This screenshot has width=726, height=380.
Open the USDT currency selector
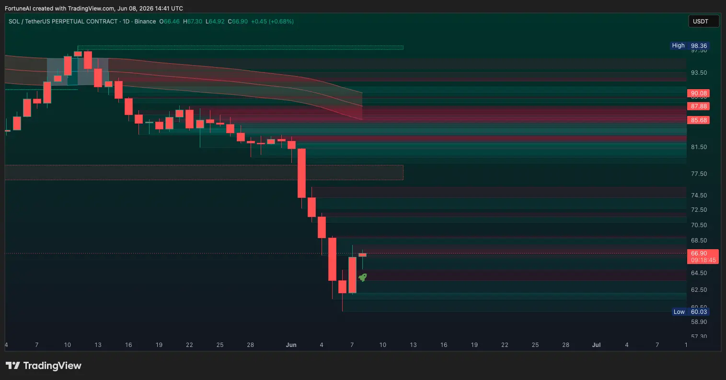[x=703, y=21]
